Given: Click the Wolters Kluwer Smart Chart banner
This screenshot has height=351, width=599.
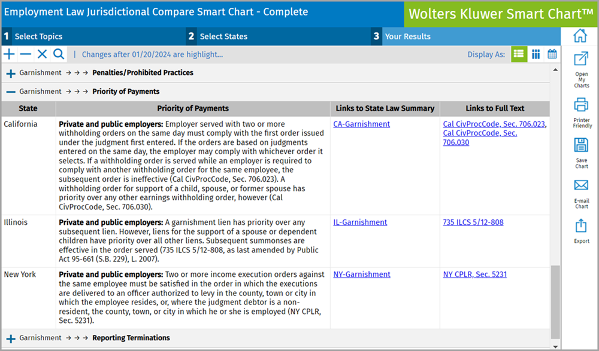Looking at the screenshot, I should point(501,14).
